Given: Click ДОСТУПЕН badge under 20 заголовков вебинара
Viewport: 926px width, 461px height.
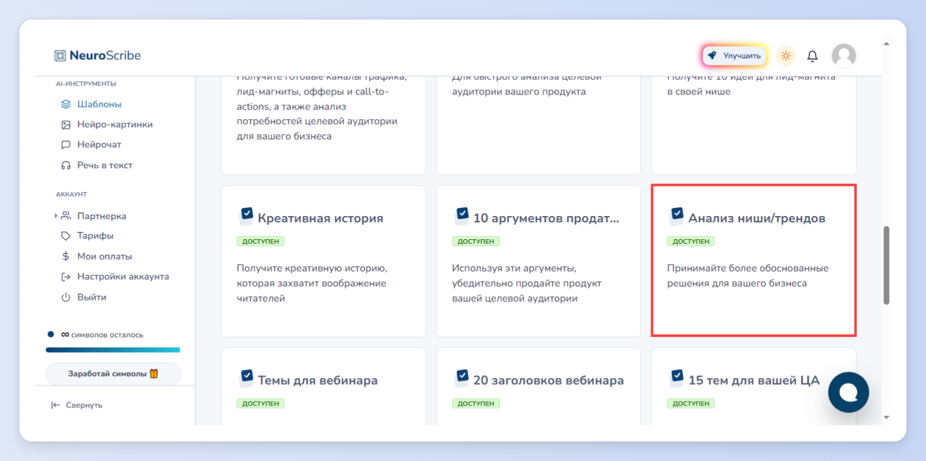Looking at the screenshot, I should tap(476, 403).
